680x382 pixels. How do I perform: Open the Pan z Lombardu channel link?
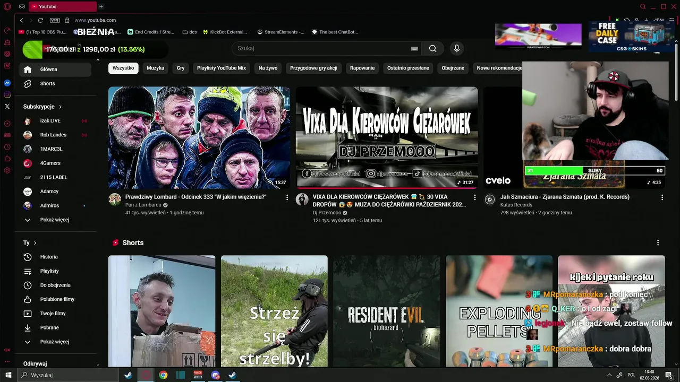(143, 205)
